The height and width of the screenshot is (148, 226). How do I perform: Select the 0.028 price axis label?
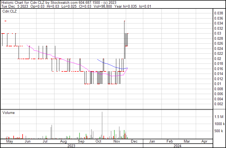click(x=218, y=38)
